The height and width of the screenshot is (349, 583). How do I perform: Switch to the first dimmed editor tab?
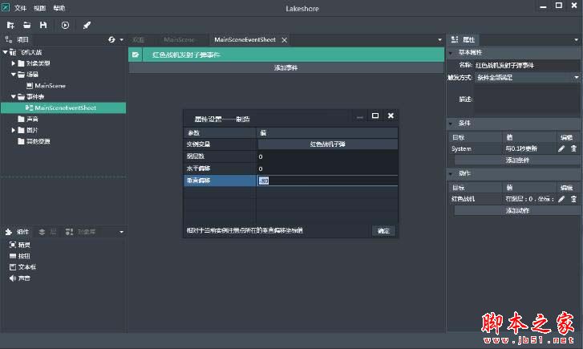click(139, 39)
